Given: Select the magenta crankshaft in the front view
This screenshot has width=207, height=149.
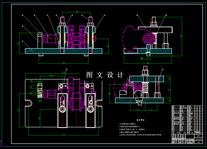Looking at the screenshot, I should coord(76,37).
